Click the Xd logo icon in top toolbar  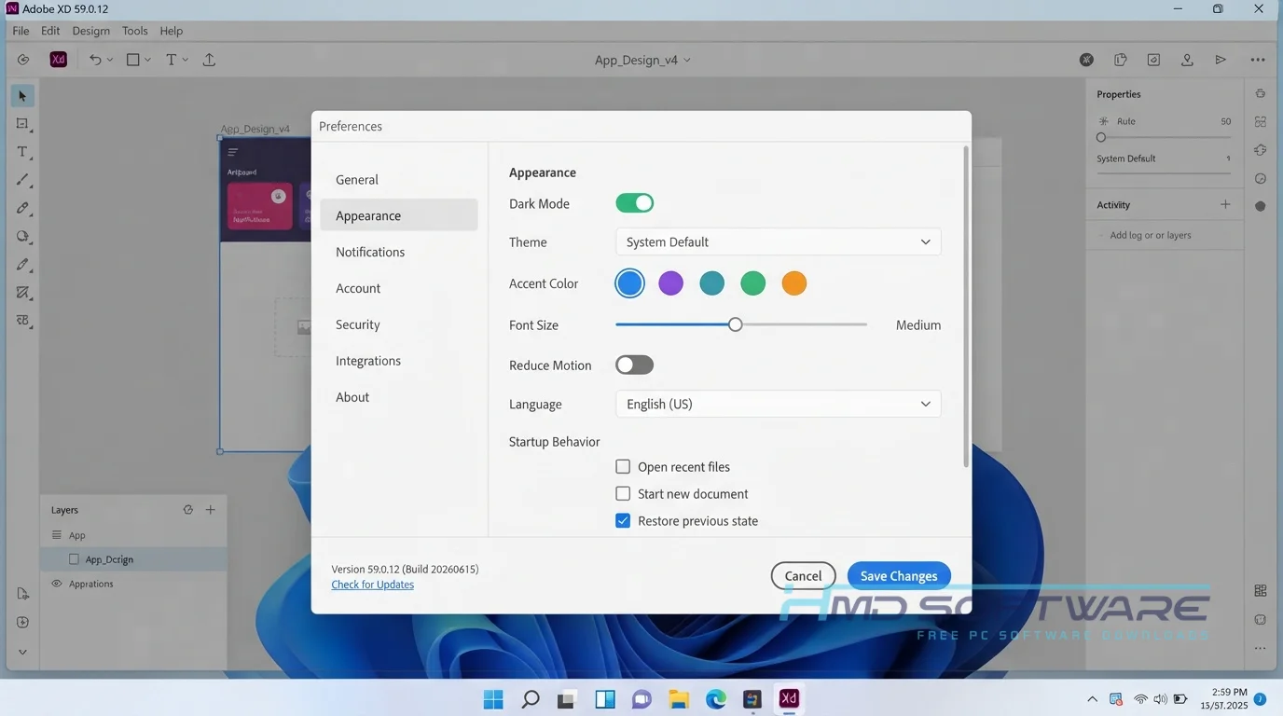click(58, 60)
